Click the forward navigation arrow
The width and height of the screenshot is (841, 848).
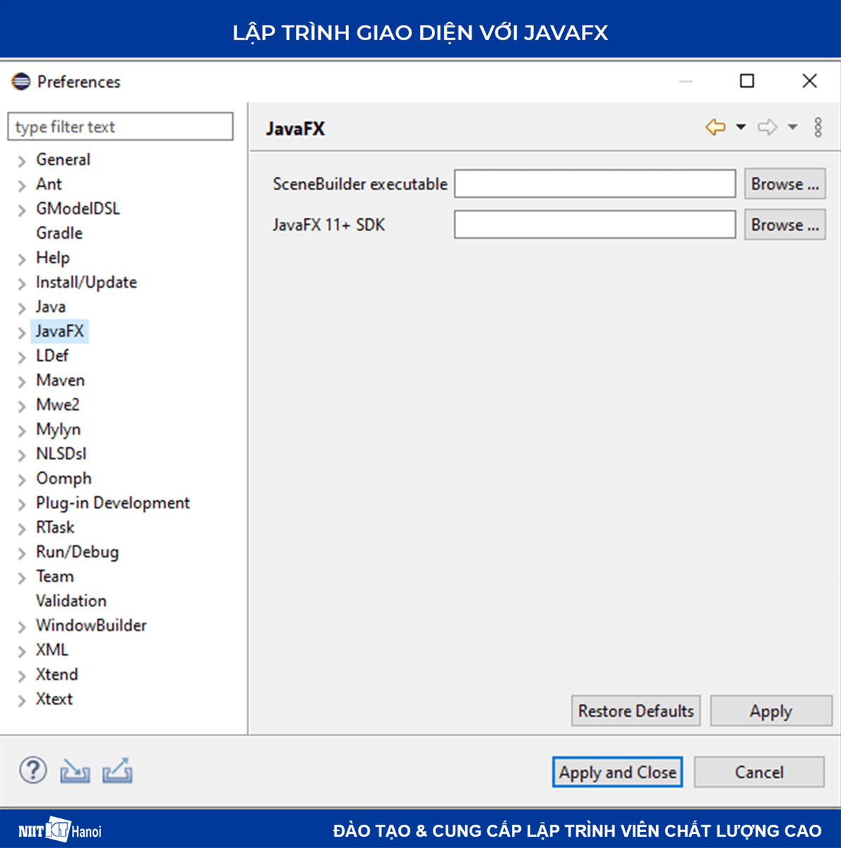tap(767, 127)
